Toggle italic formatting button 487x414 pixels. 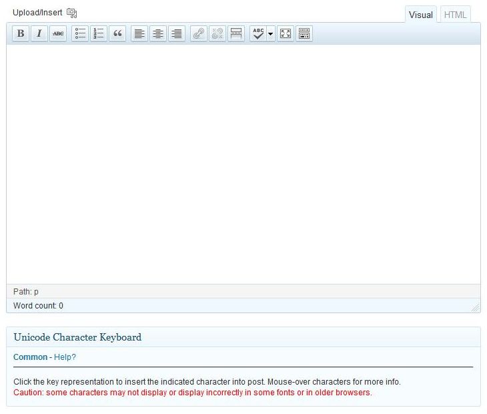coord(39,33)
